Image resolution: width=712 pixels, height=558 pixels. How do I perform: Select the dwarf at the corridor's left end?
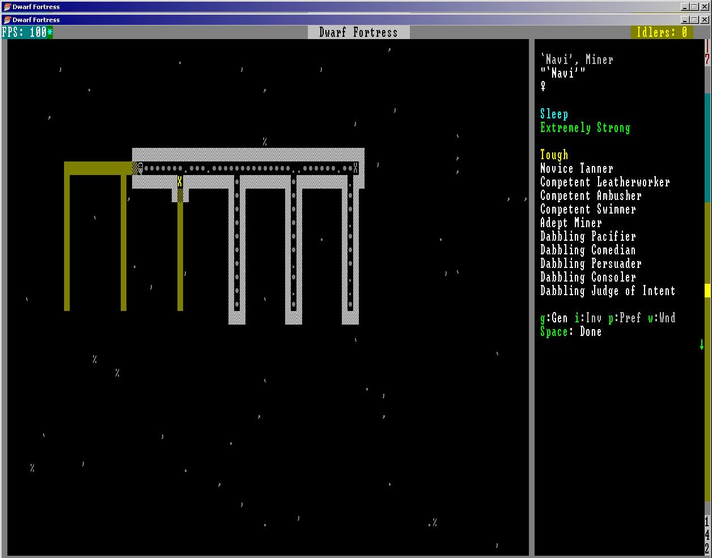[141, 168]
